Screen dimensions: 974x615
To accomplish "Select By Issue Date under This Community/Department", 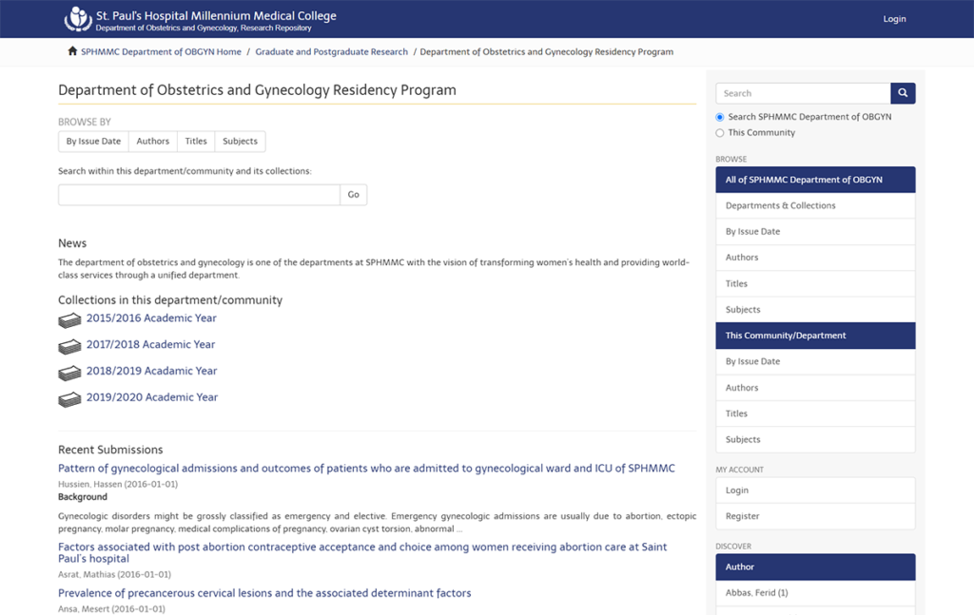I will (815, 361).
